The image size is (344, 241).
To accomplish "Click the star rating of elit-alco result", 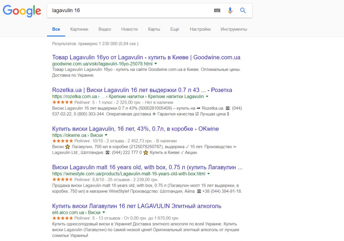I will (62, 218).
